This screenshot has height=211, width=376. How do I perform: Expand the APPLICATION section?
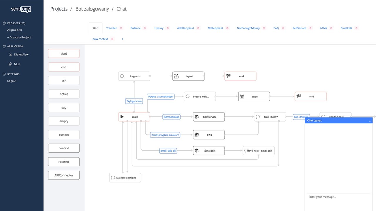tap(13, 46)
